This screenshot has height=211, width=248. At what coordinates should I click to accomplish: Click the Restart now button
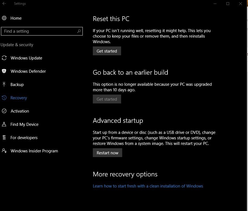[x=108, y=153]
